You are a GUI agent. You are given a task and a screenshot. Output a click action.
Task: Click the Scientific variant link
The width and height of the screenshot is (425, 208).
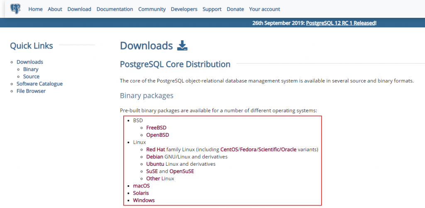(269, 149)
